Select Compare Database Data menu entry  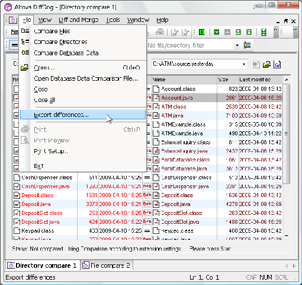[x=83, y=53]
